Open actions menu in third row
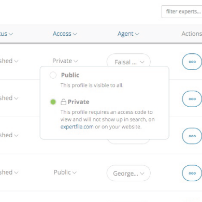Image resolution: width=202 pixels, height=202 pixels. [192, 136]
